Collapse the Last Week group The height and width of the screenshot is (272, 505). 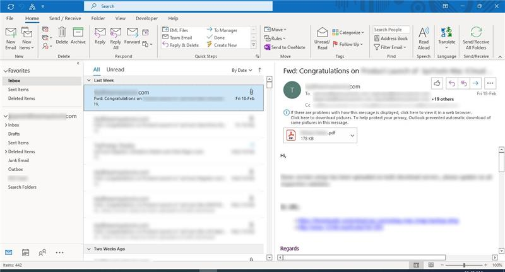(x=89, y=80)
